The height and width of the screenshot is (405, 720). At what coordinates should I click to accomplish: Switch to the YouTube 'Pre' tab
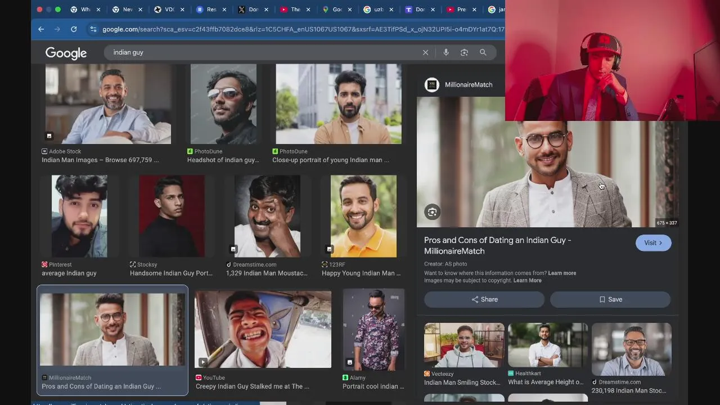point(461,10)
